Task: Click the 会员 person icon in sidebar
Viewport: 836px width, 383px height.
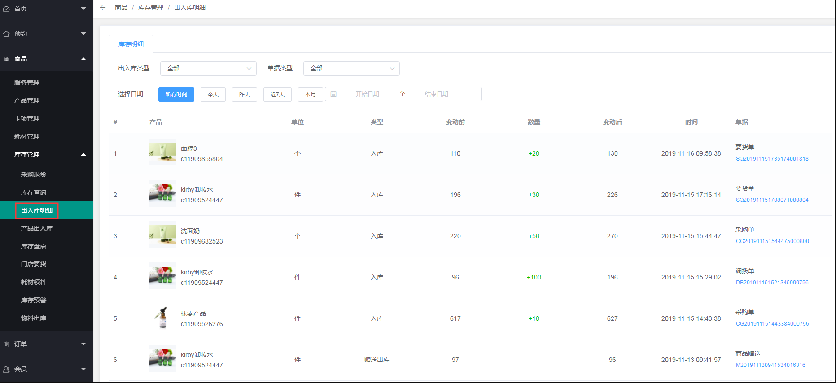Action: (6, 369)
